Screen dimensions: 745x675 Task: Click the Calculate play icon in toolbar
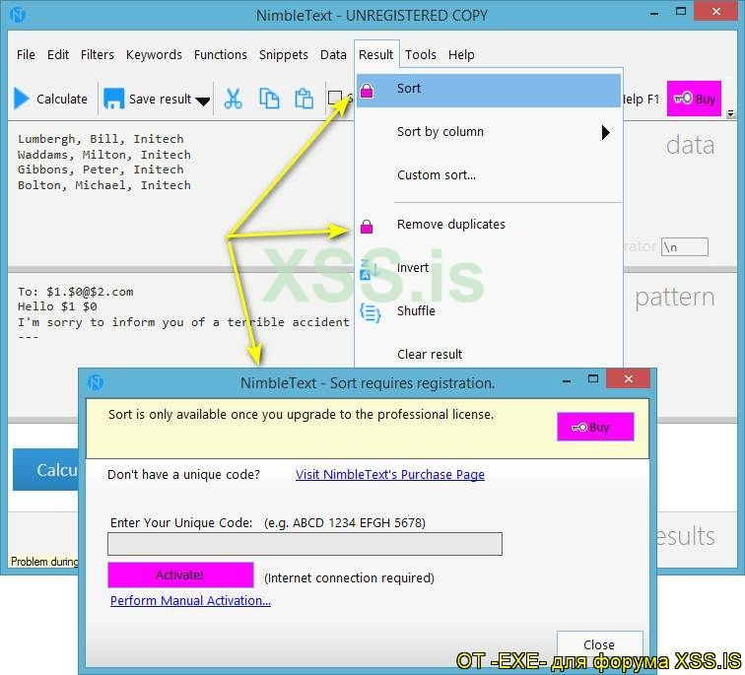coord(22,99)
